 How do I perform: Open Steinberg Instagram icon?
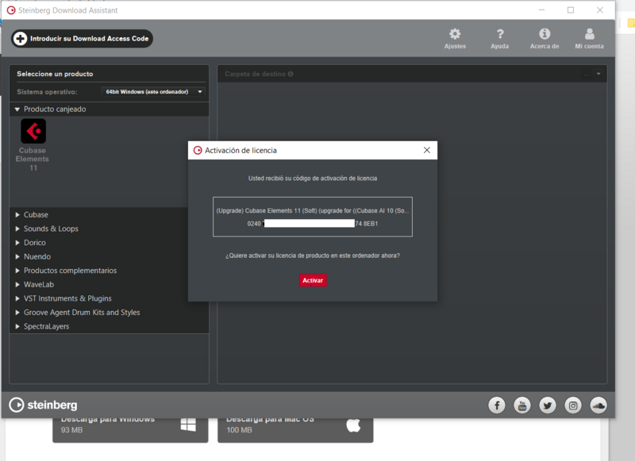tap(573, 405)
